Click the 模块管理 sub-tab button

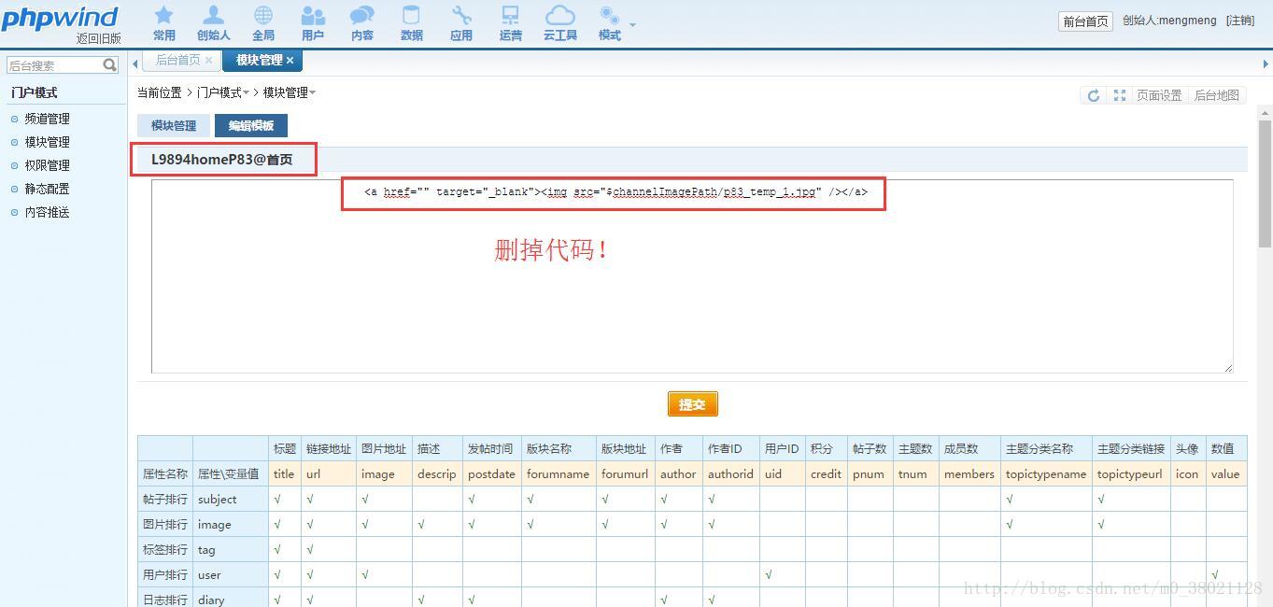(174, 125)
